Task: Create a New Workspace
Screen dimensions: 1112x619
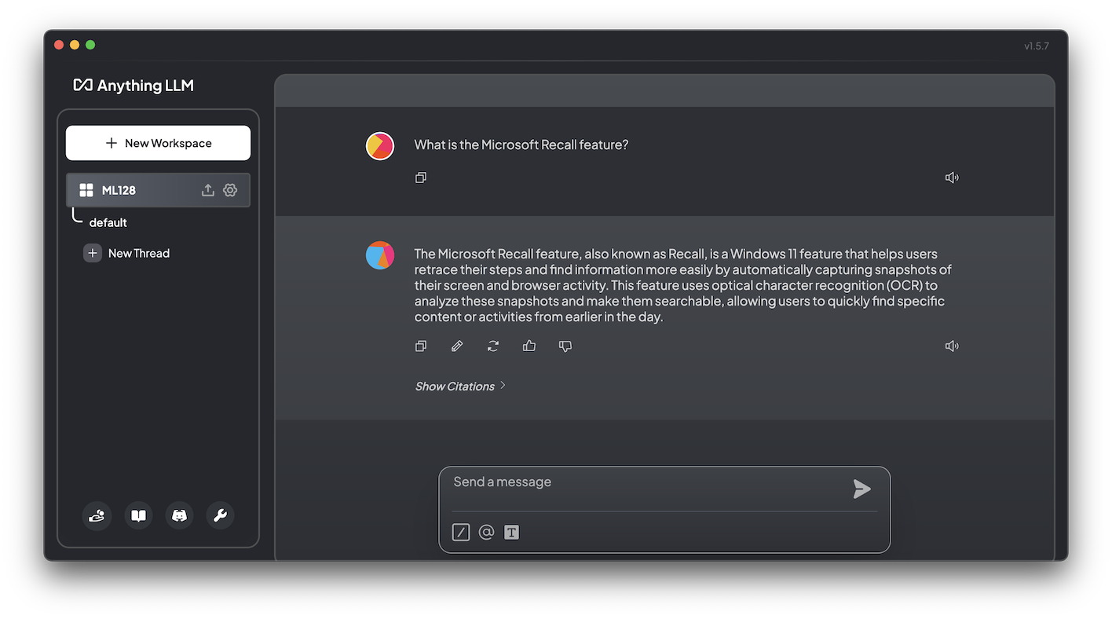Action: point(158,143)
